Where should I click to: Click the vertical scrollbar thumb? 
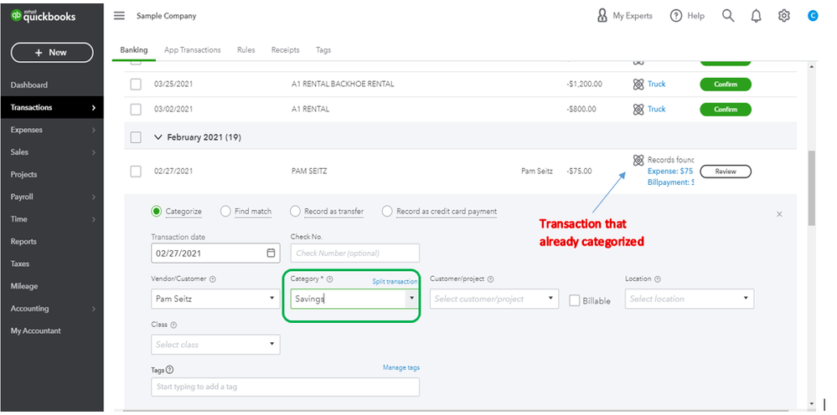pos(812,187)
